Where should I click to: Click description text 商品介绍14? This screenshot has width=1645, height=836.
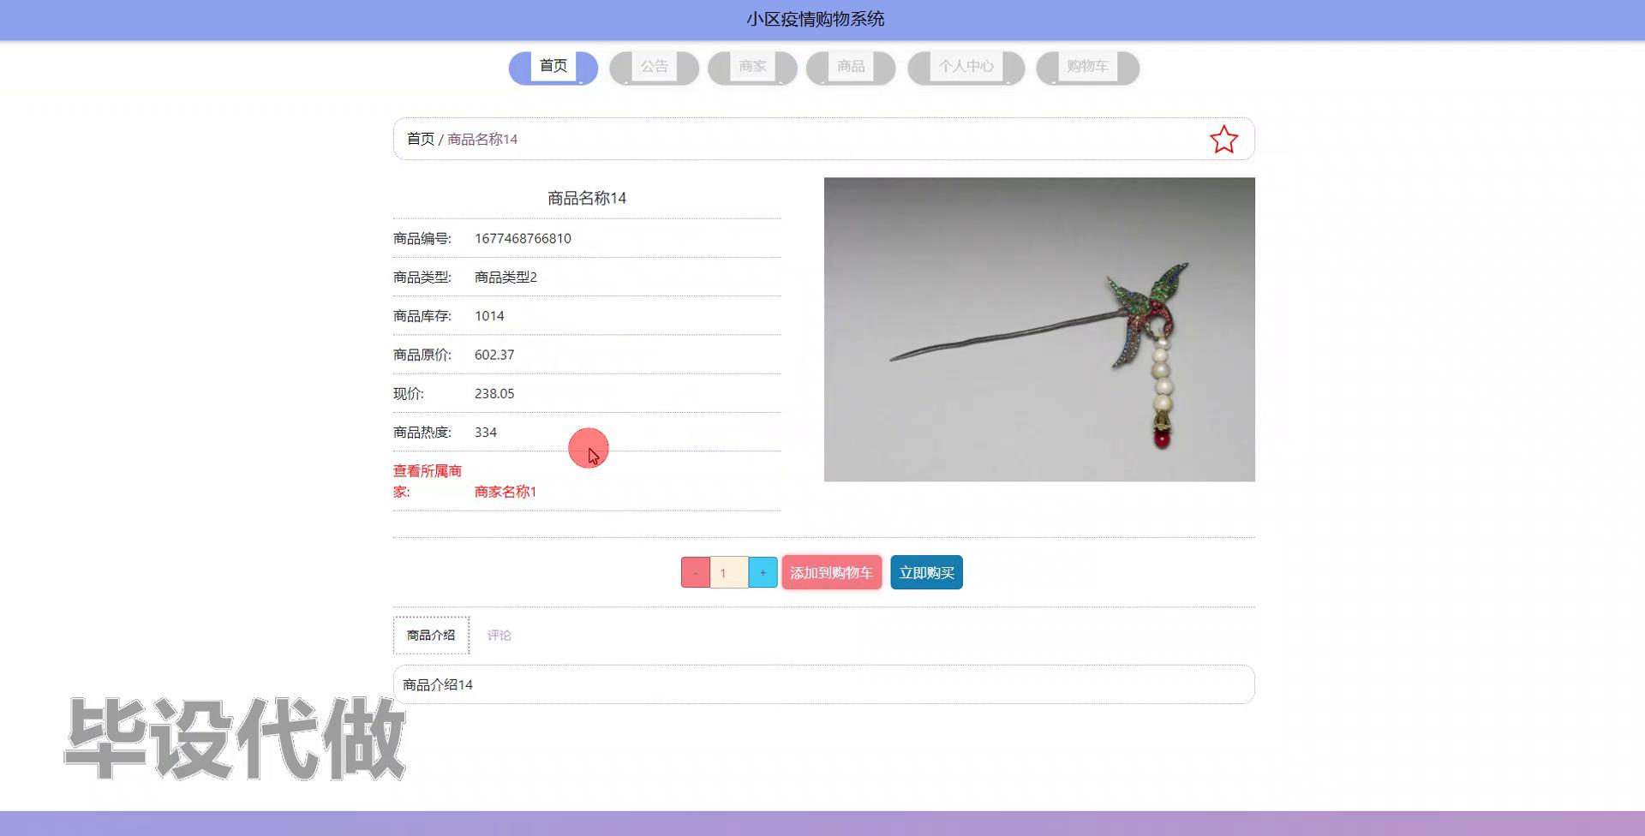pos(438,684)
